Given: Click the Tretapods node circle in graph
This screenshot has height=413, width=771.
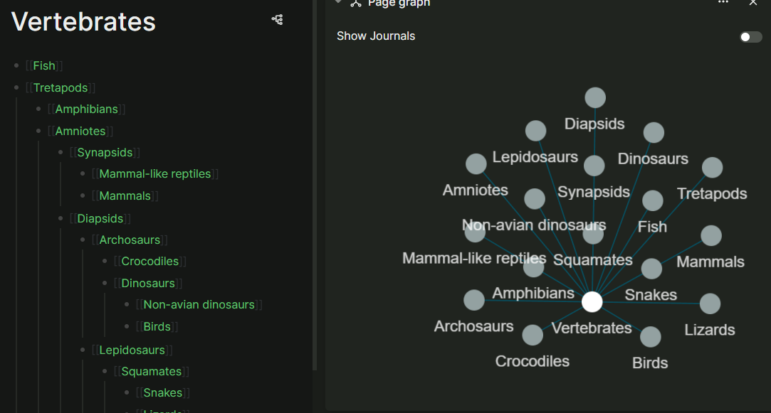Looking at the screenshot, I should (712, 168).
